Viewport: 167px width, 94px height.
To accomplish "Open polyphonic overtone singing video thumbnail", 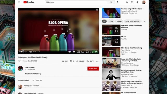I will [111, 74].
